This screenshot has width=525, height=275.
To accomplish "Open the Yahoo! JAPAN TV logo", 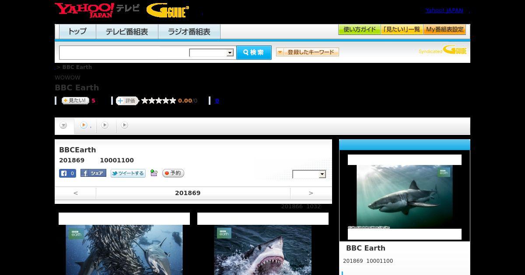I will 97,10.
